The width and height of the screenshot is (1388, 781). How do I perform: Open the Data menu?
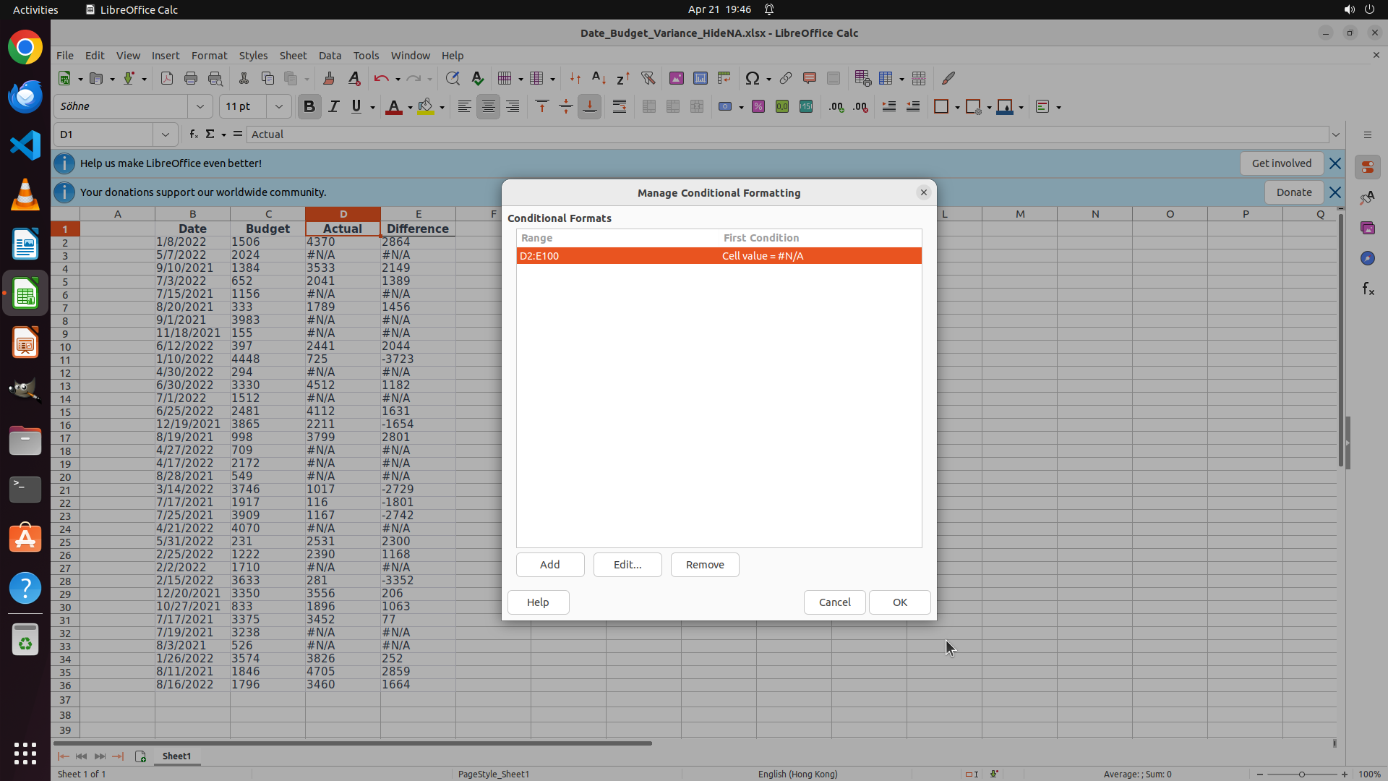coord(330,55)
